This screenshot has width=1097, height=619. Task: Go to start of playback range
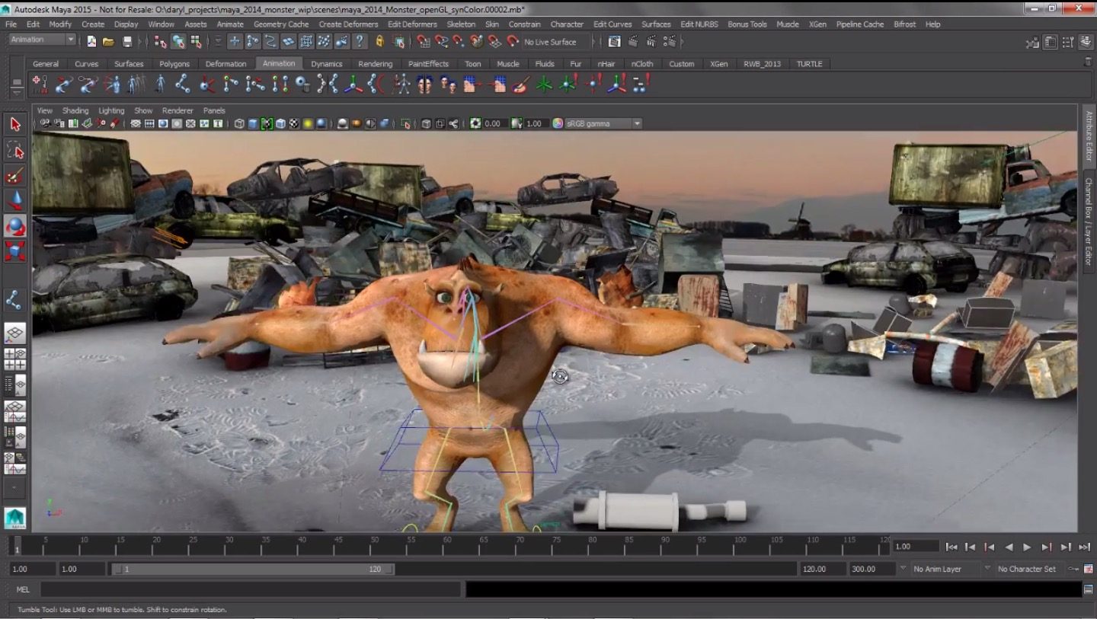[951, 547]
